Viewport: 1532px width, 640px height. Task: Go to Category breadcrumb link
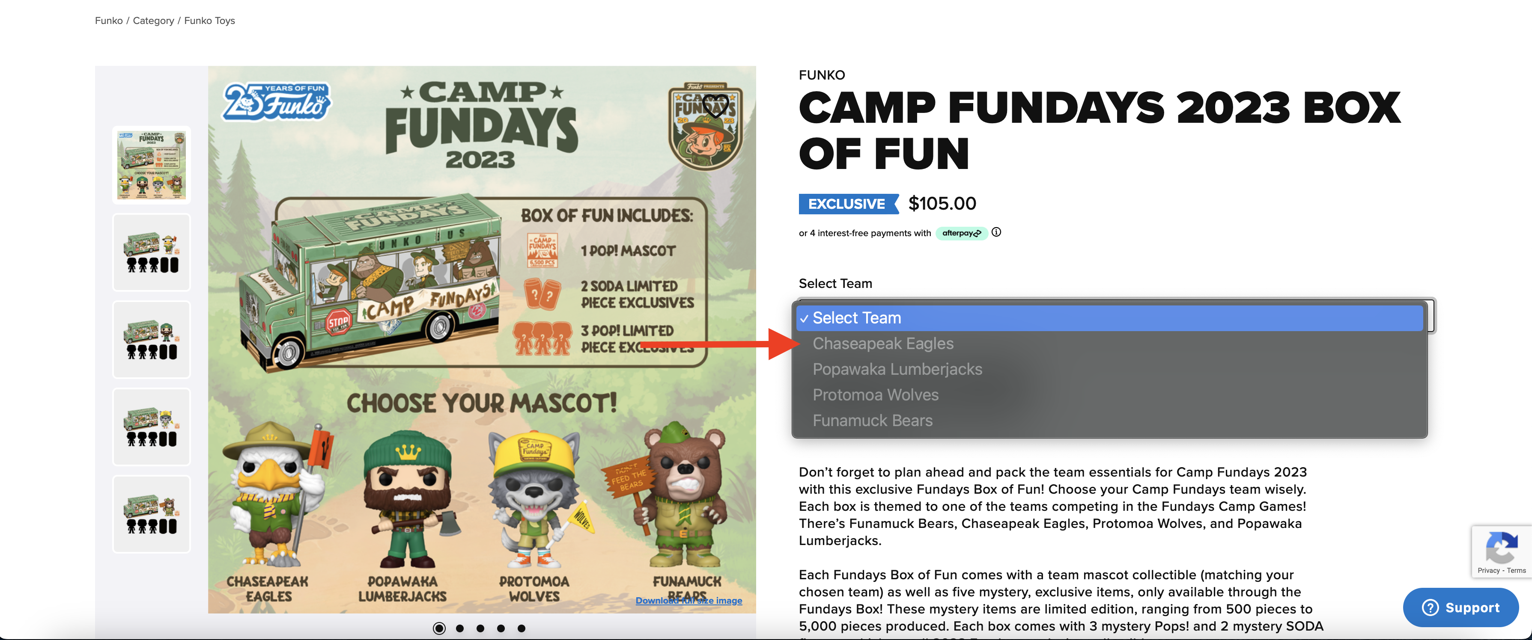click(153, 20)
